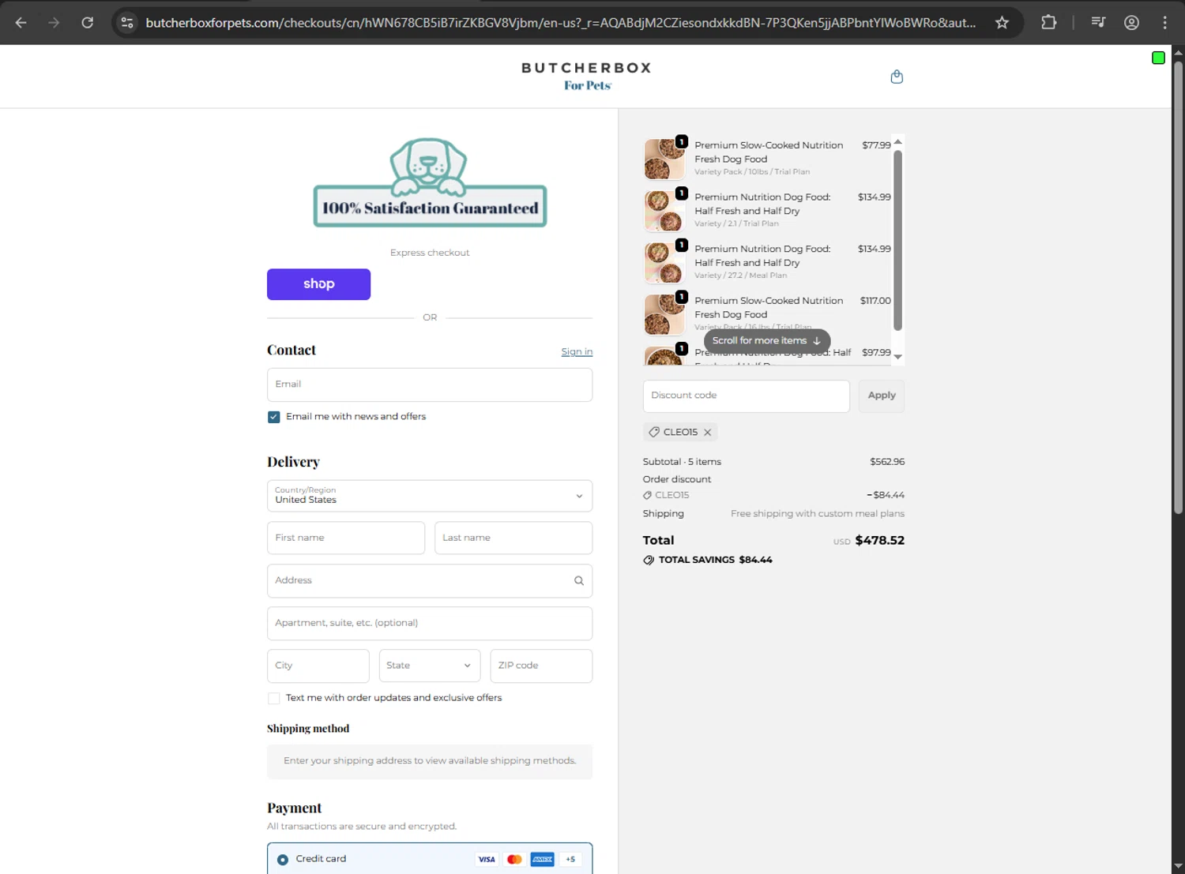Click thumbnail of the $117.00 dog food
Screen dimensions: 1185x874
(x=664, y=314)
